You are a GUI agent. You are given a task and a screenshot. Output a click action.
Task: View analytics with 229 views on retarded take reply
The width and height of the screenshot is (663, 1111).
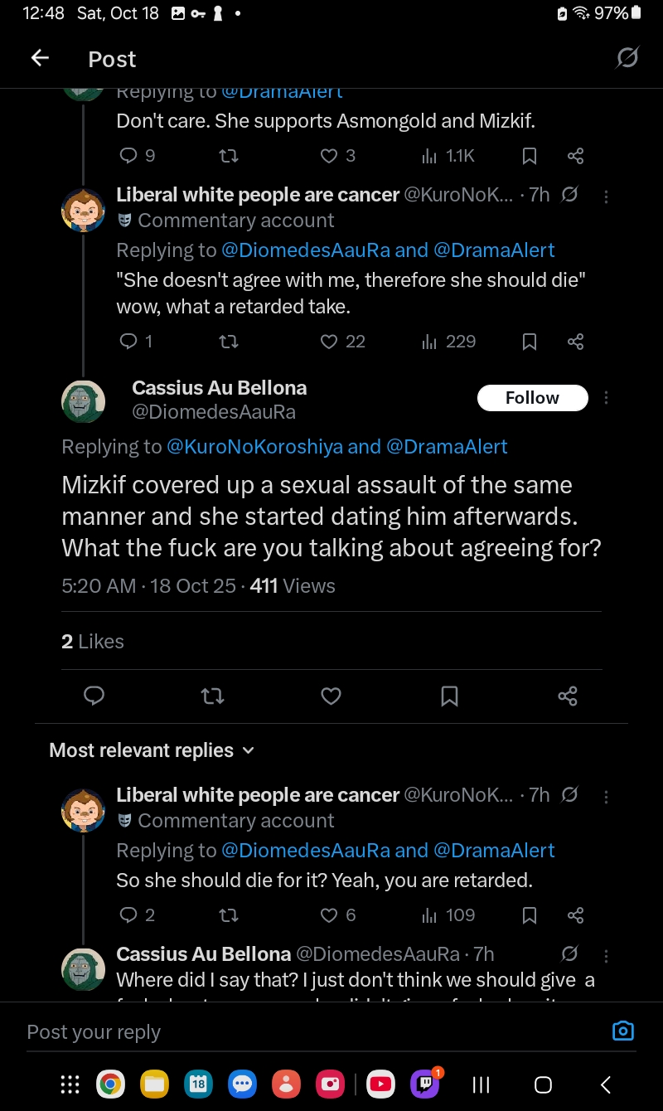(x=449, y=342)
